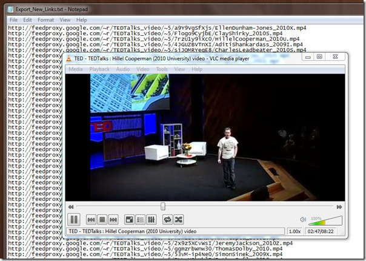The height and width of the screenshot is (261, 366).
Task: Show the VLC playlist
Action: tap(140, 220)
